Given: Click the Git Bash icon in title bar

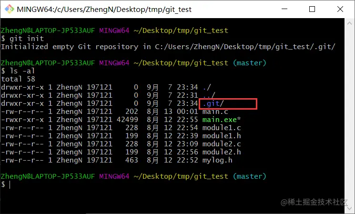Looking at the screenshot, I should click(9, 9).
